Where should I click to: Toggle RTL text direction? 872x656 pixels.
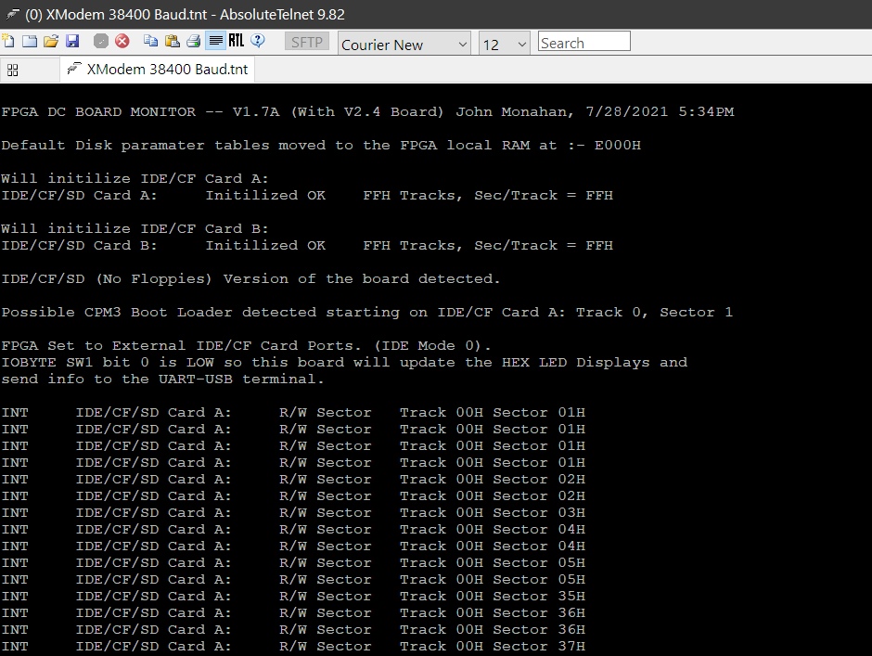(x=236, y=41)
